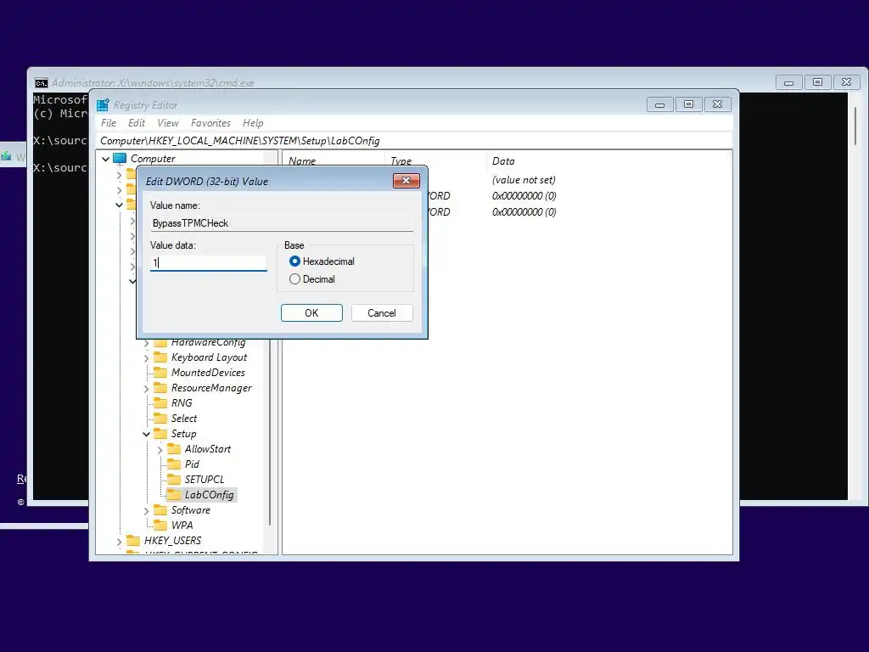
Task: Click the SETUPCL key name
Action: [205, 479]
